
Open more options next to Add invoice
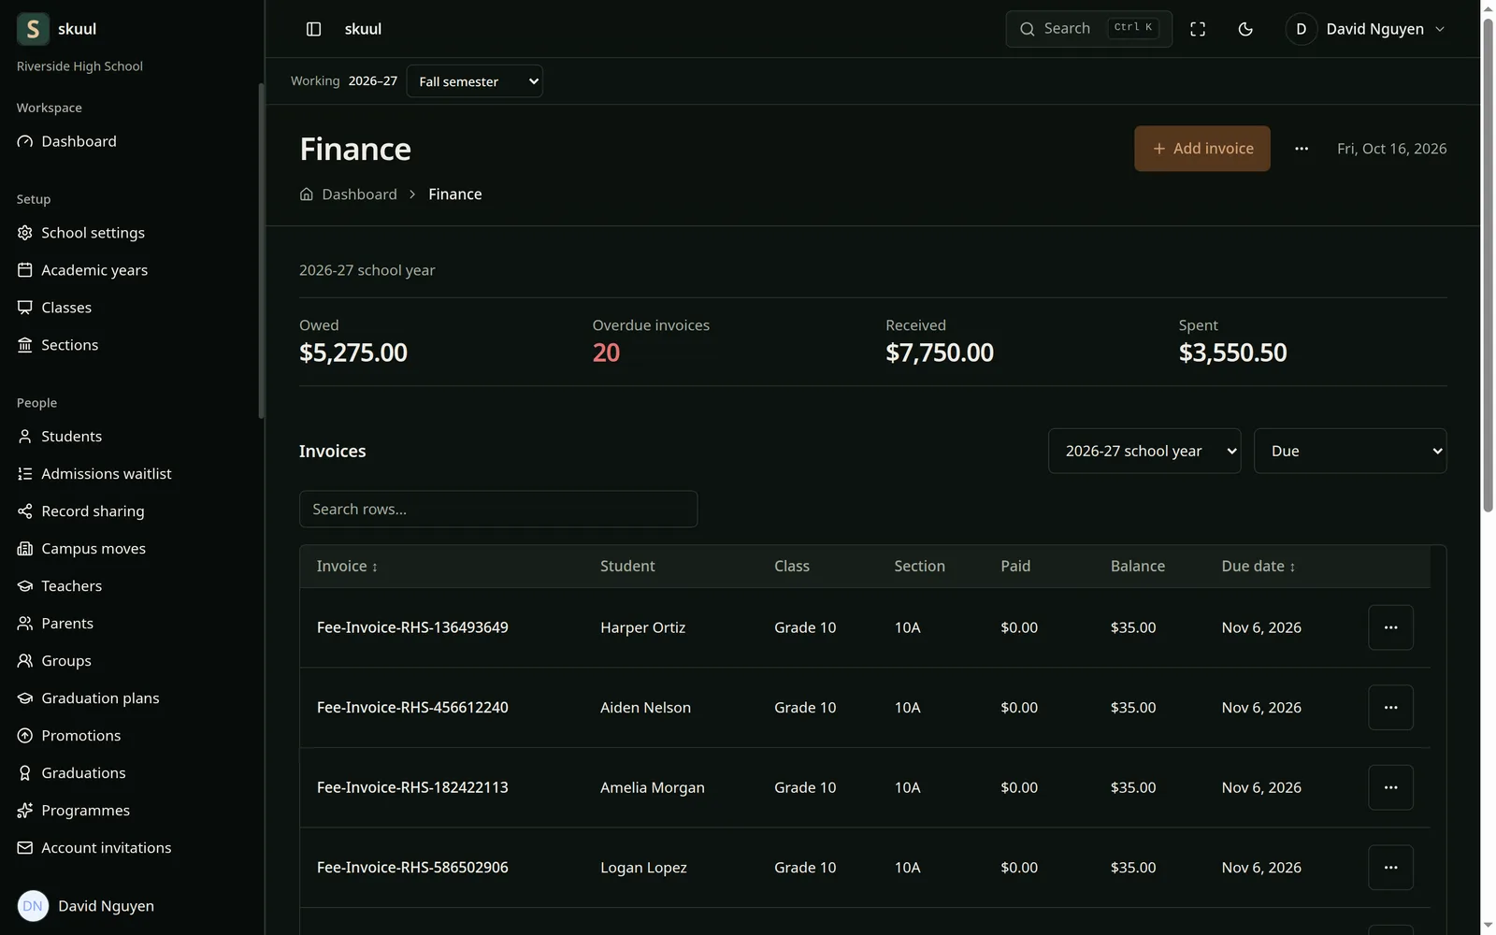point(1302,149)
